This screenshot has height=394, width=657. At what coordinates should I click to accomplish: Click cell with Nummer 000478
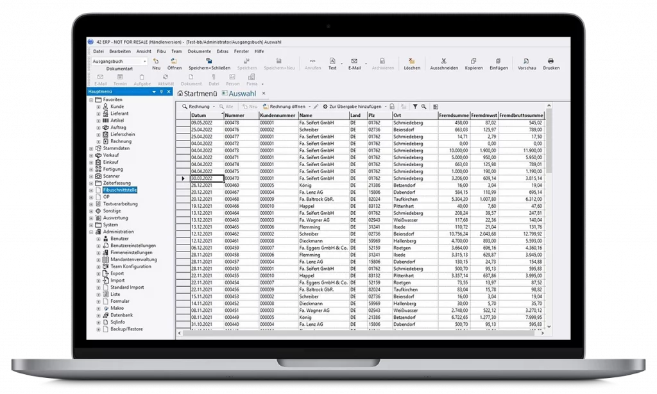(241, 123)
